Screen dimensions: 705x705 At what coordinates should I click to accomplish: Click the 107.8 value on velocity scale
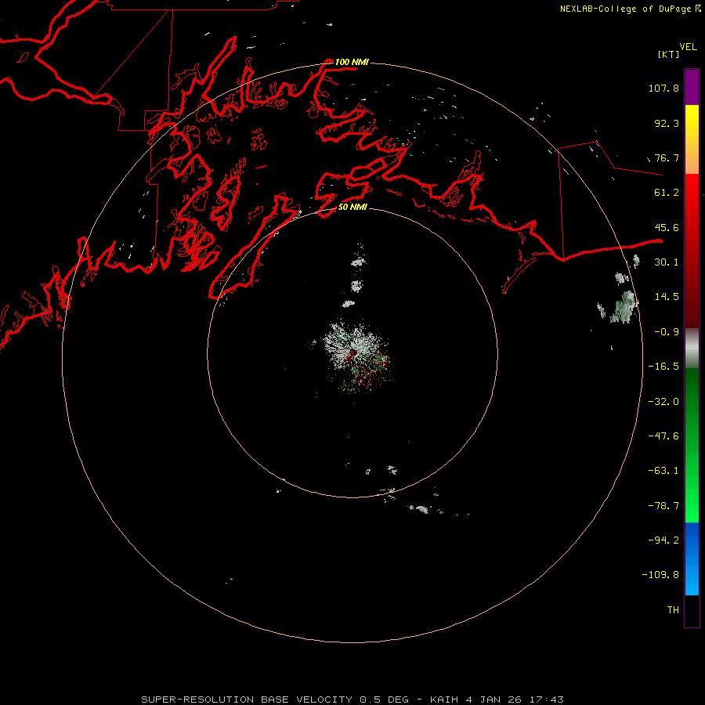[x=663, y=88]
